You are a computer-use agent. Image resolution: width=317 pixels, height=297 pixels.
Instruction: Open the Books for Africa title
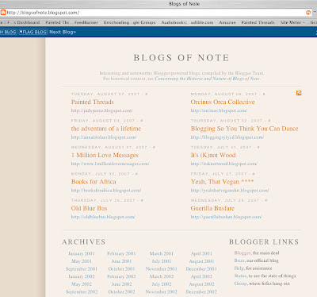point(94,182)
